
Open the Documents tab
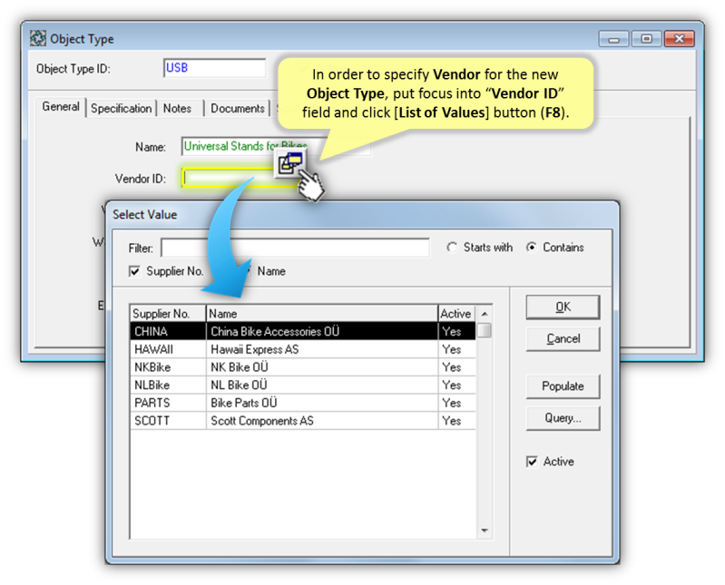(x=238, y=109)
